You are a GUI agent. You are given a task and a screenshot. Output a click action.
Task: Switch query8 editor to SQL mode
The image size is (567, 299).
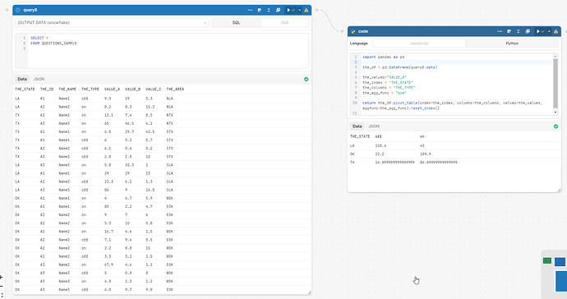[236, 23]
